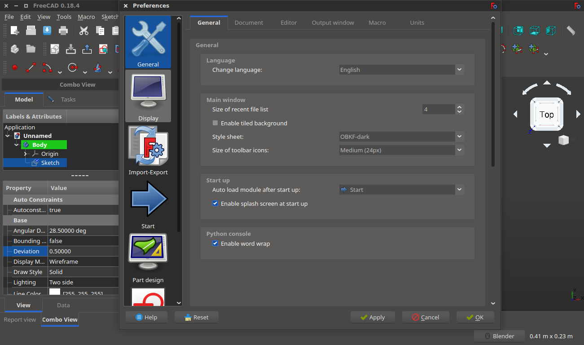The height and width of the screenshot is (345, 584).
Task: Select the sketcher Conic tool
Action: click(x=98, y=67)
